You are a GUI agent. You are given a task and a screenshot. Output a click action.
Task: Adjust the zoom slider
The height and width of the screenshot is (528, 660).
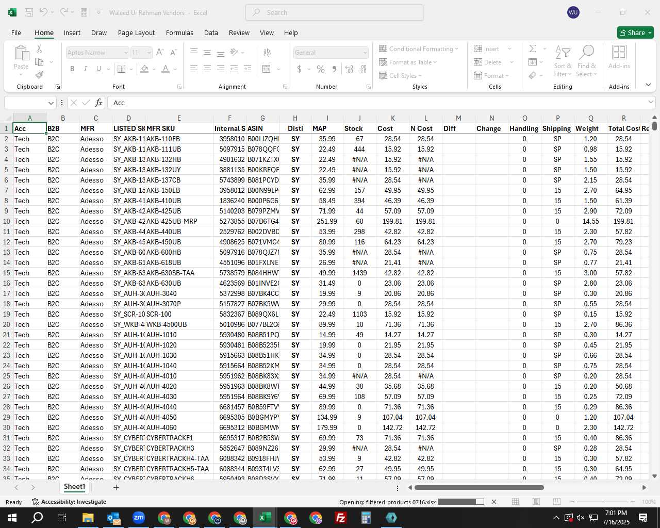coord(603,502)
